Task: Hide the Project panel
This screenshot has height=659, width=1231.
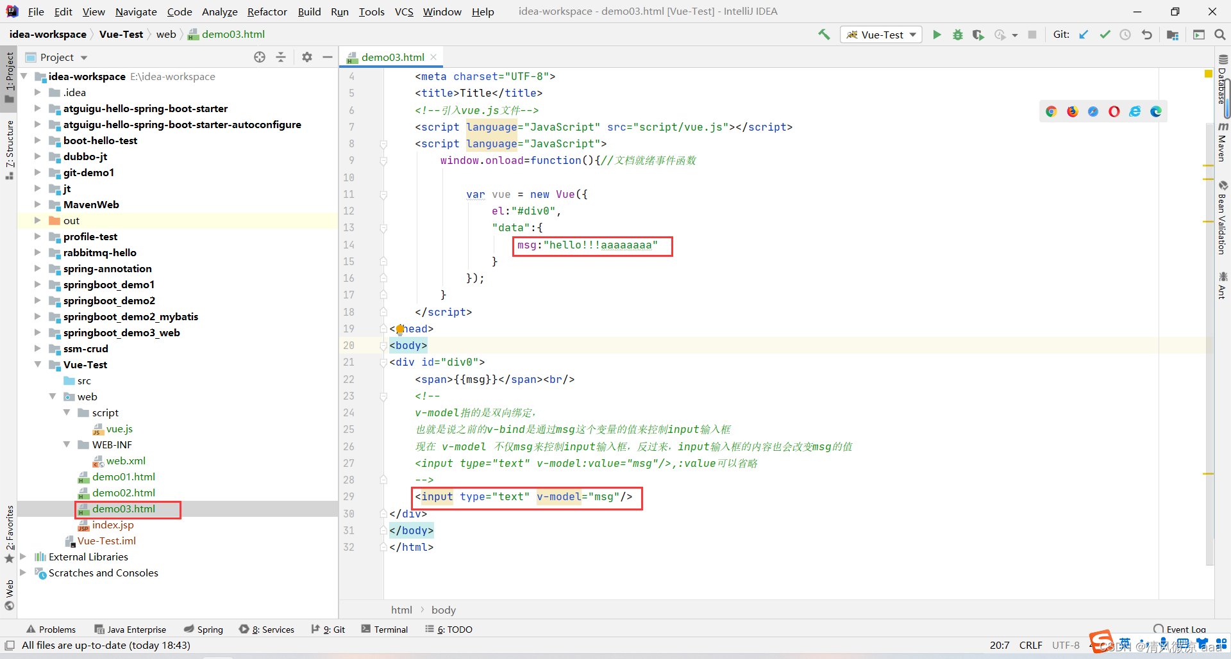Action: point(328,57)
